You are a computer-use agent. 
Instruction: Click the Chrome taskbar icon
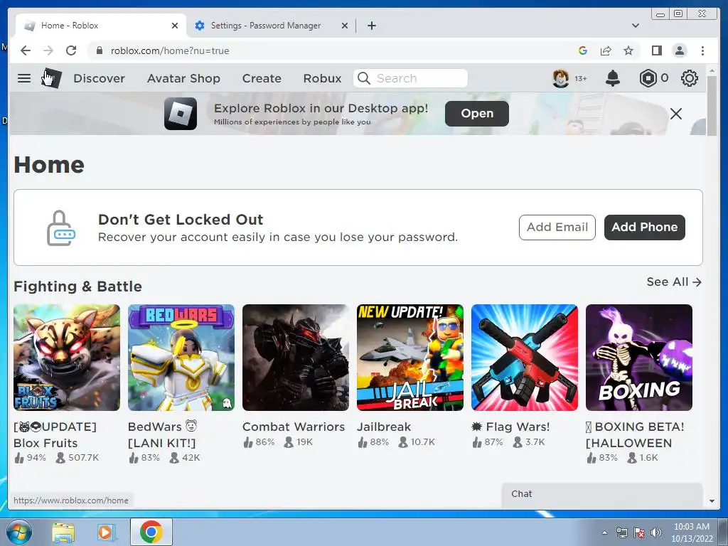pos(151,532)
